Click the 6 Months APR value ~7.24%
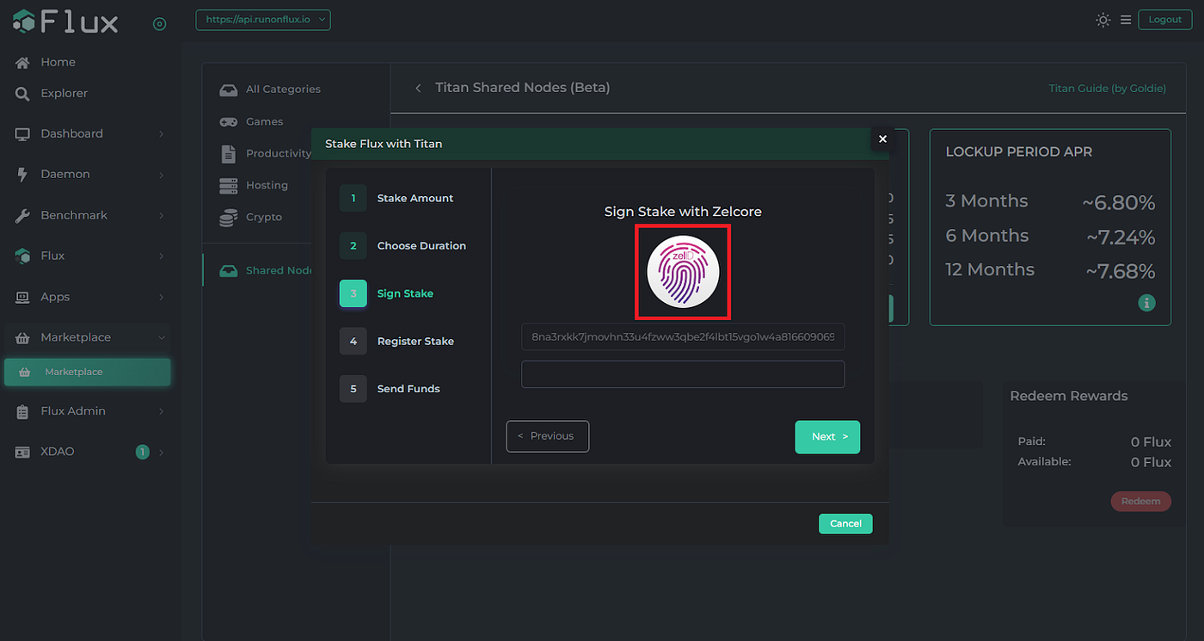 1121,237
